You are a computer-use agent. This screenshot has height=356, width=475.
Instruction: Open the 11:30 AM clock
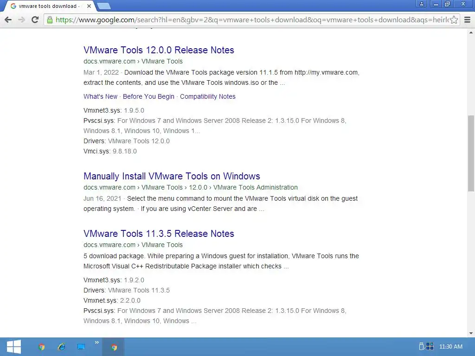(x=451, y=347)
